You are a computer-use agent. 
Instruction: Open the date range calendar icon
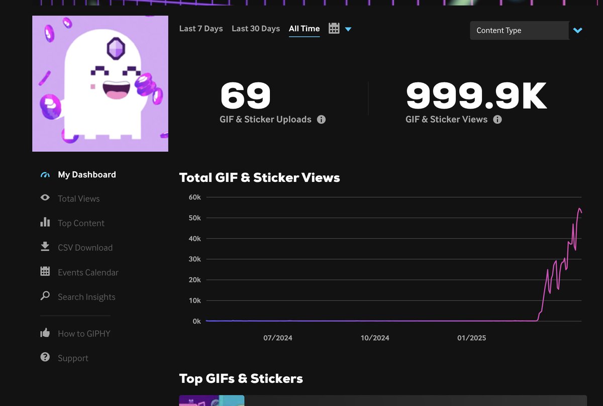334,28
